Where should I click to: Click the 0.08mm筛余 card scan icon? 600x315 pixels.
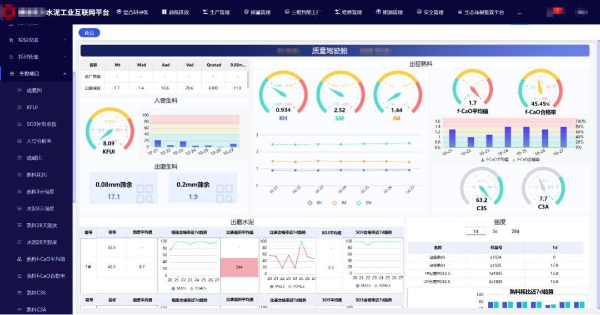(144, 193)
